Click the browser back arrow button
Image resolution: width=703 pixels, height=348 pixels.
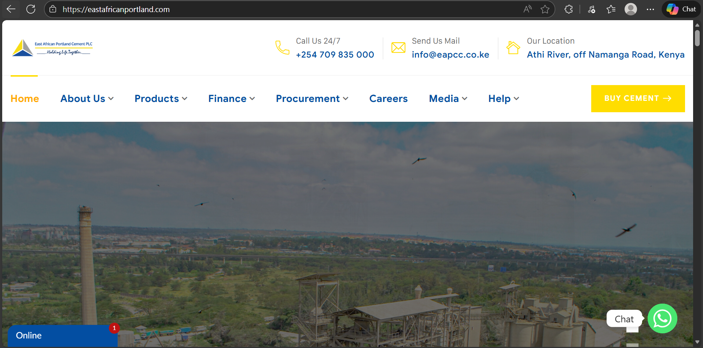(11, 9)
